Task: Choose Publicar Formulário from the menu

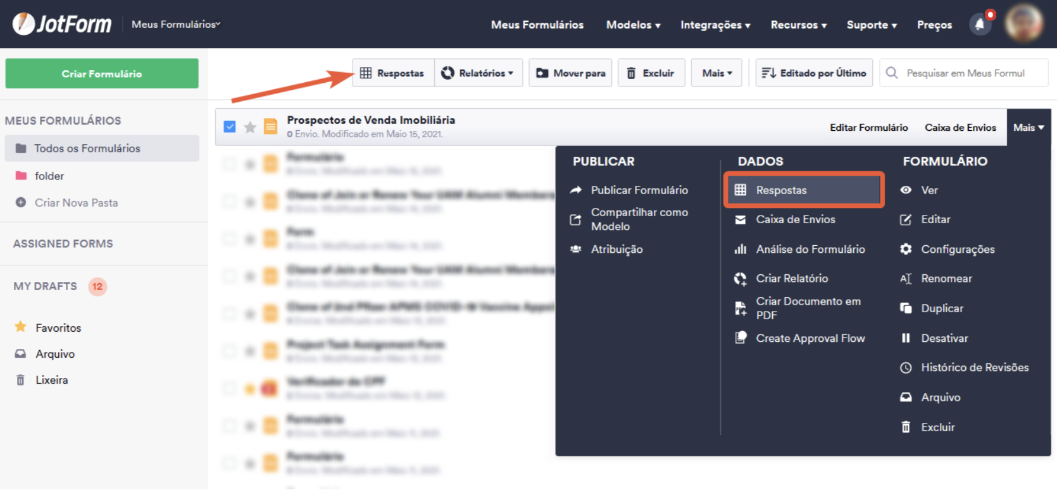Action: click(639, 190)
